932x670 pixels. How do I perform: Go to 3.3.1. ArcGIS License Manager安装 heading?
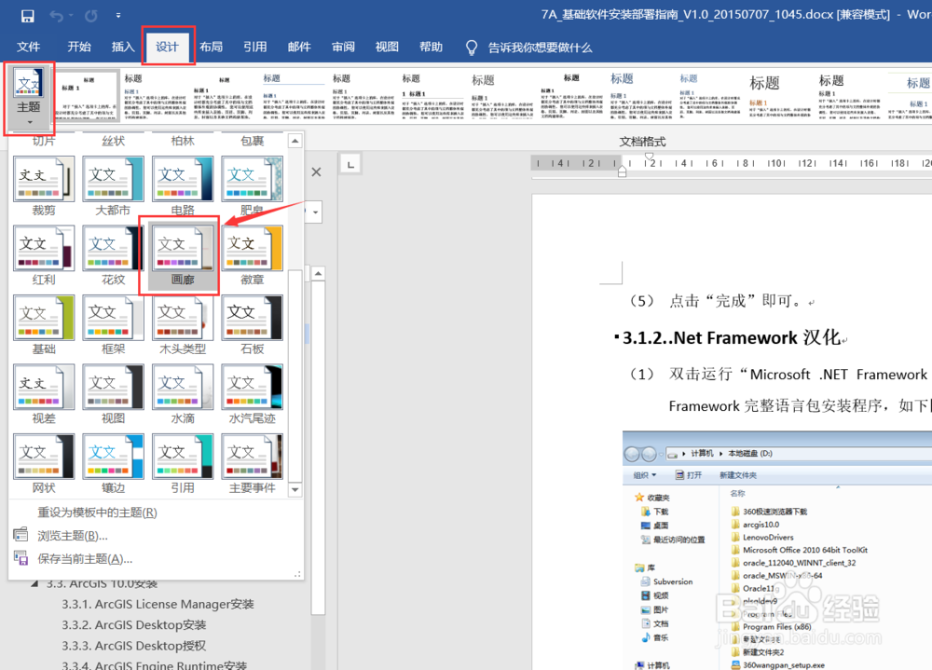click(158, 604)
